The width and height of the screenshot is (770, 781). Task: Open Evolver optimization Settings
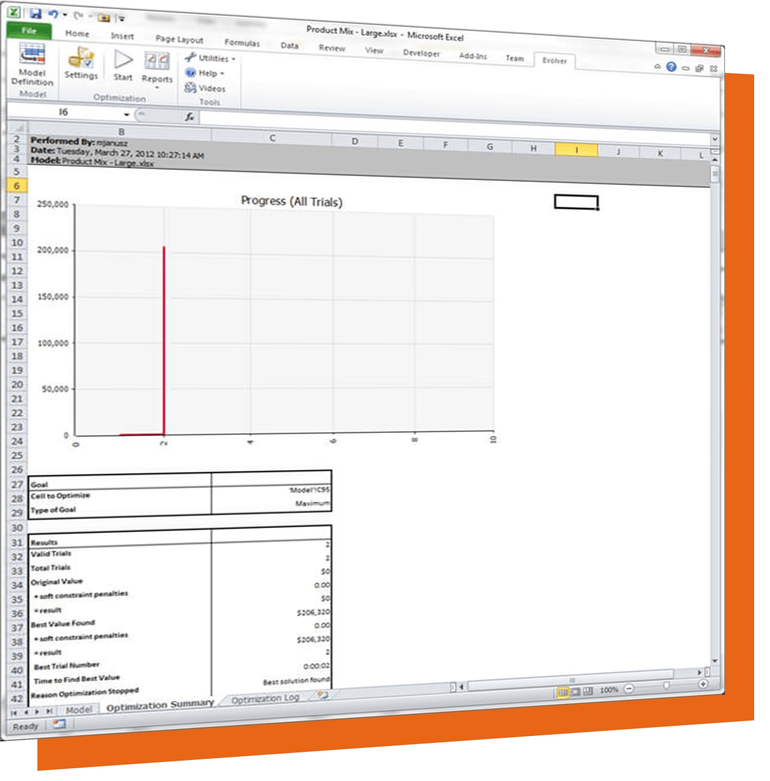tap(81, 65)
